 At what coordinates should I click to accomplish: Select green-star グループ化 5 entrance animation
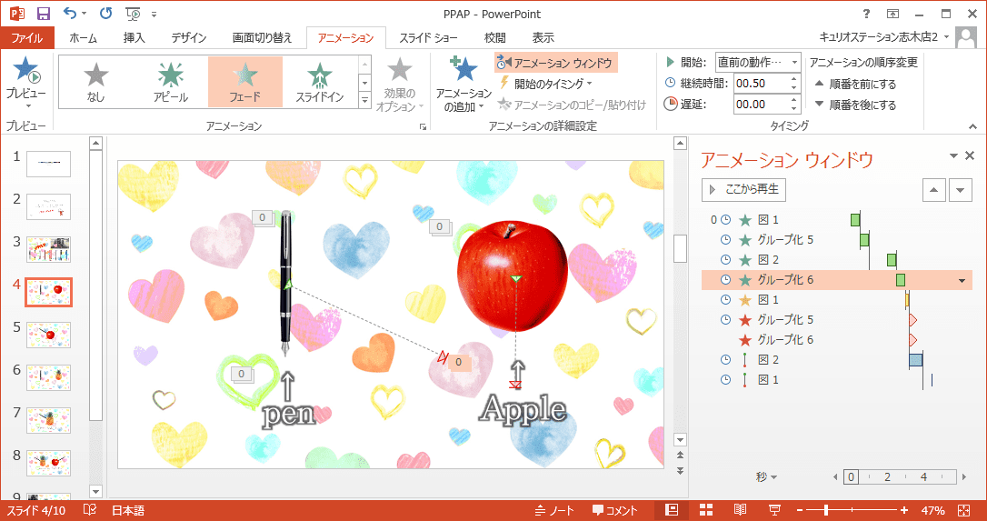pos(836,240)
